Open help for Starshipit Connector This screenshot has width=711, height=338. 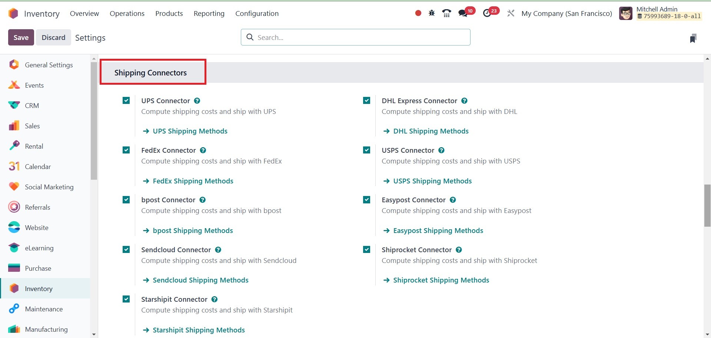tap(215, 299)
